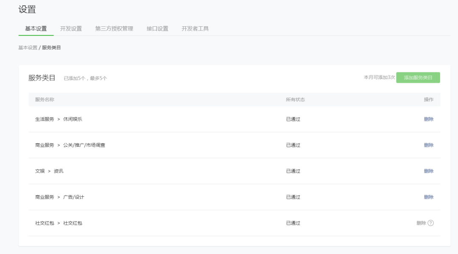Image resolution: width=458 pixels, height=254 pixels.
Task: Click 已通过 status in 资讯 row
Action: tap(293, 171)
